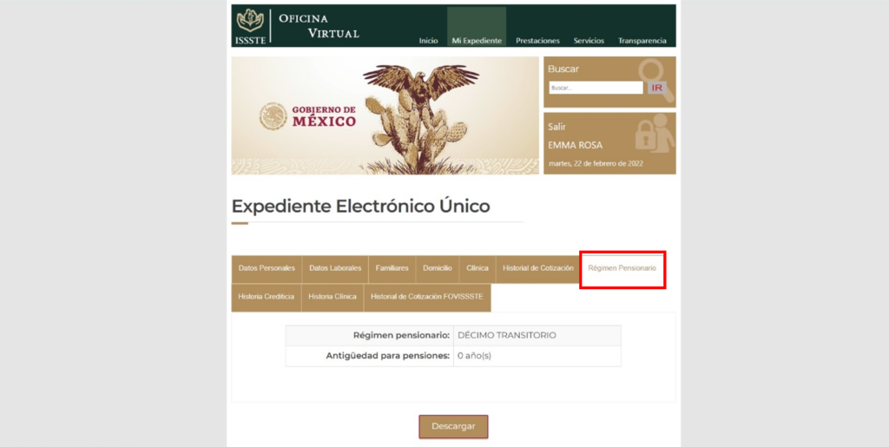Open the Inicio menu item
Image resolution: width=889 pixels, height=447 pixels.
(428, 41)
